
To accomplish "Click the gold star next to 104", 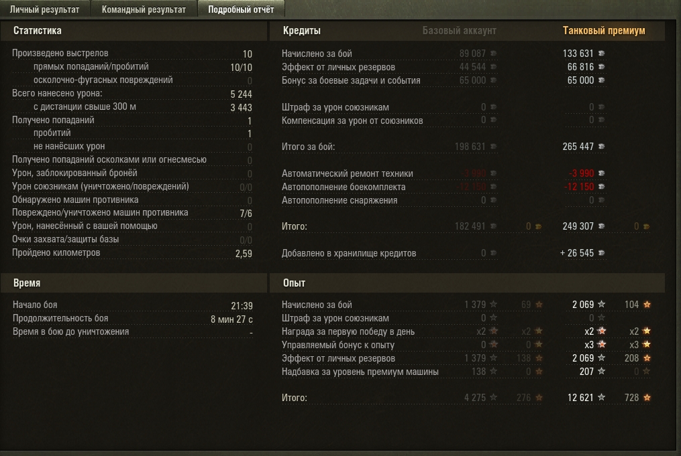I will pos(647,305).
